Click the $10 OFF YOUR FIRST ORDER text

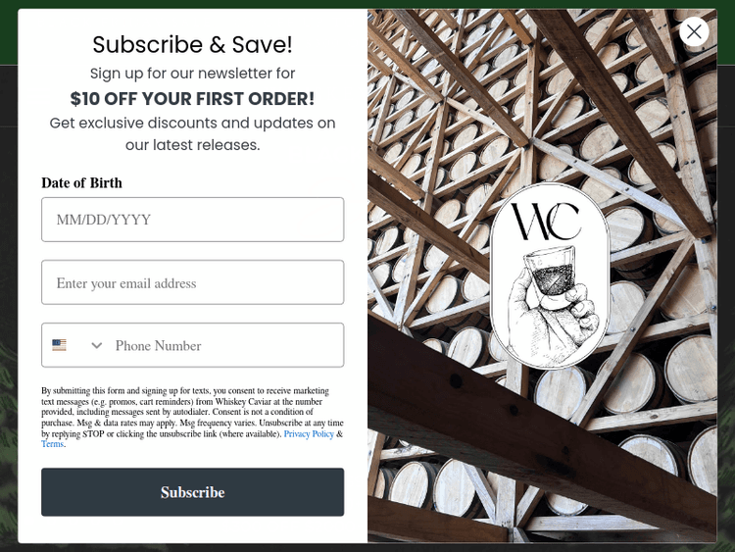coord(192,98)
